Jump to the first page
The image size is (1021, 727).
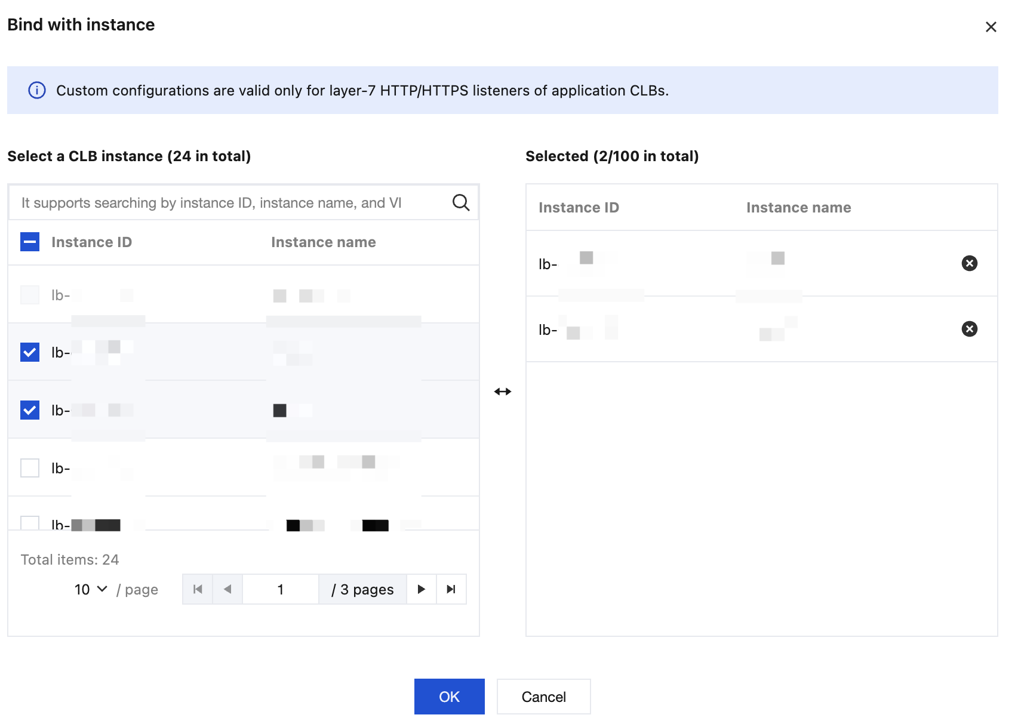198,589
